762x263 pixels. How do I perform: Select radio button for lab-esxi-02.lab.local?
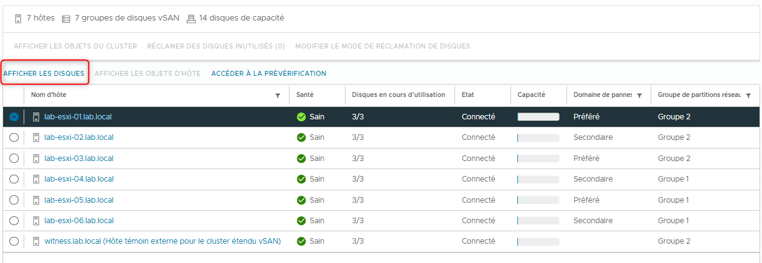[14, 137]
